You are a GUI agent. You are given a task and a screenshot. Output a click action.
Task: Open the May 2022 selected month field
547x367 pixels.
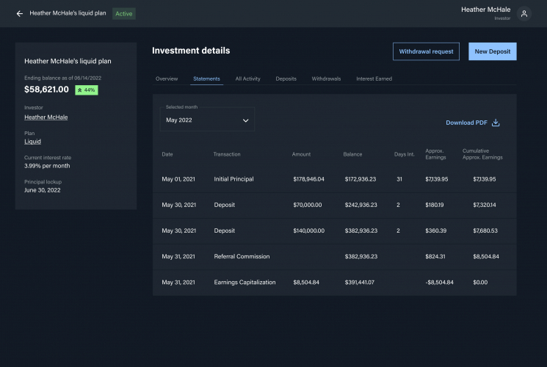pos(207,120)
